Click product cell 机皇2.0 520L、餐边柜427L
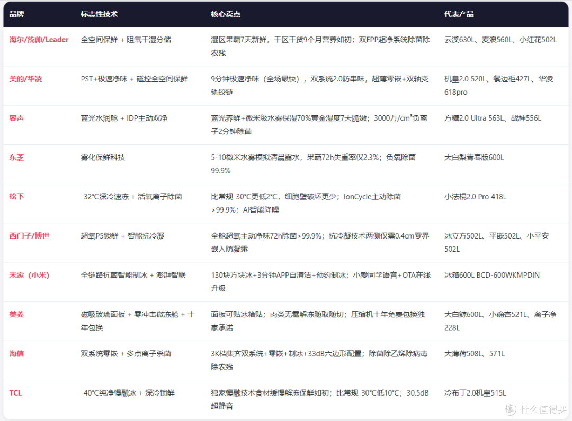 (499, 86)
